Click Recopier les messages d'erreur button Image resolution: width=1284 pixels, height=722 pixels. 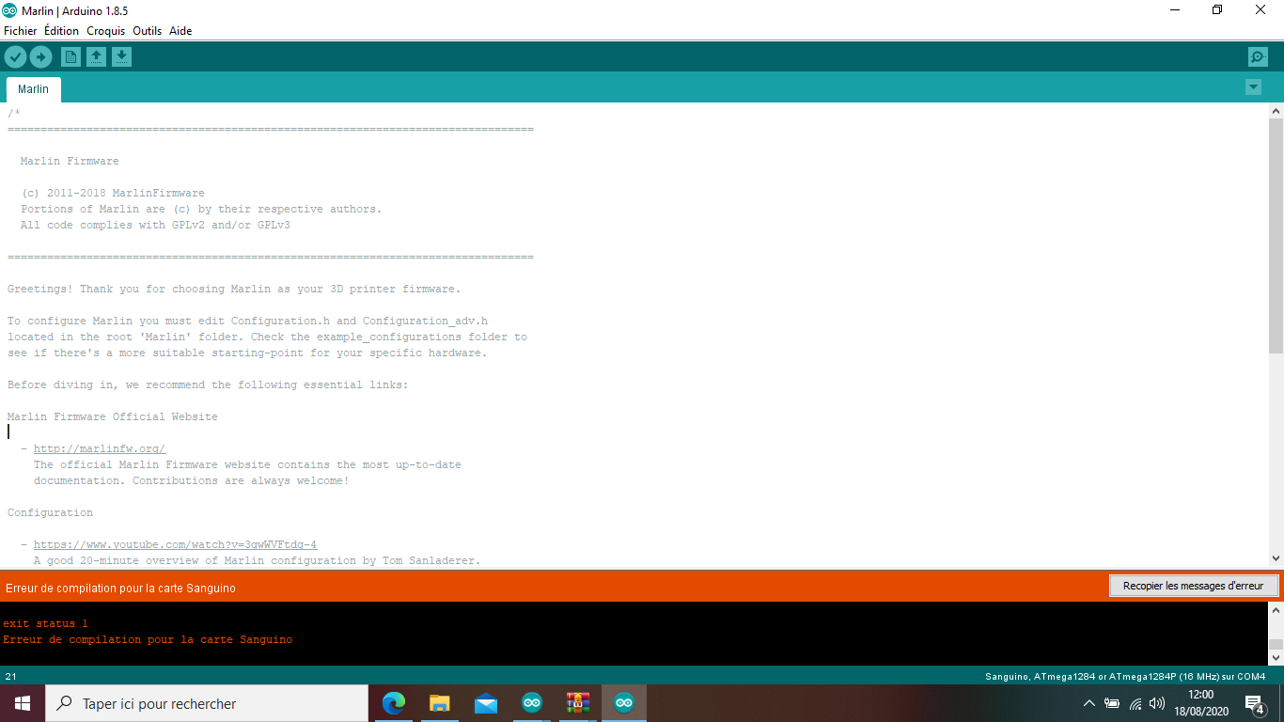(1194, 586)
